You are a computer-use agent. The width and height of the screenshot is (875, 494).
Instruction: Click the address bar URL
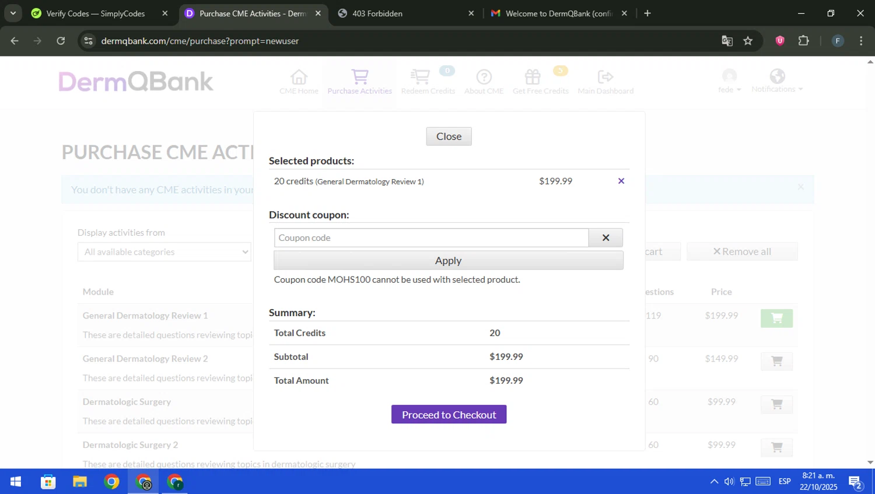pos(200,41)
